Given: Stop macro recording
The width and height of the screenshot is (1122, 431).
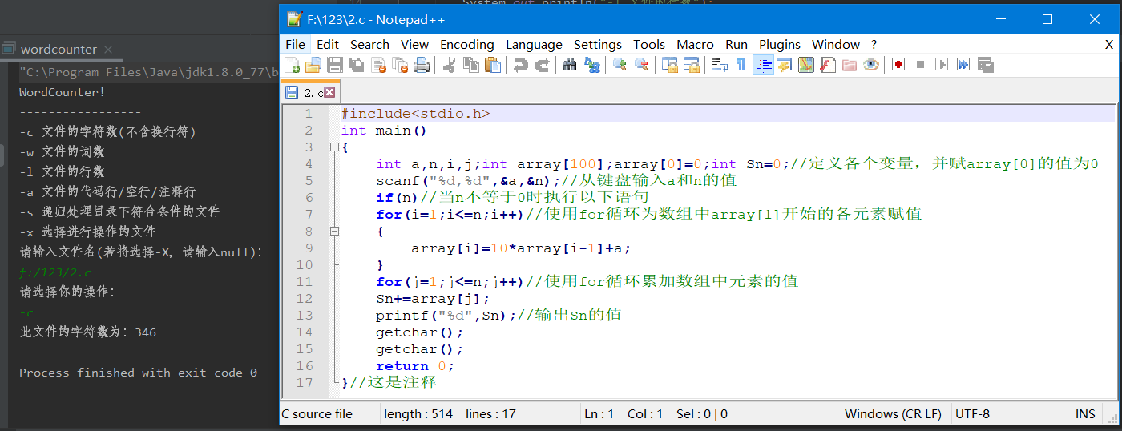Looking at the screenshot, I should [x=920, y=65].
